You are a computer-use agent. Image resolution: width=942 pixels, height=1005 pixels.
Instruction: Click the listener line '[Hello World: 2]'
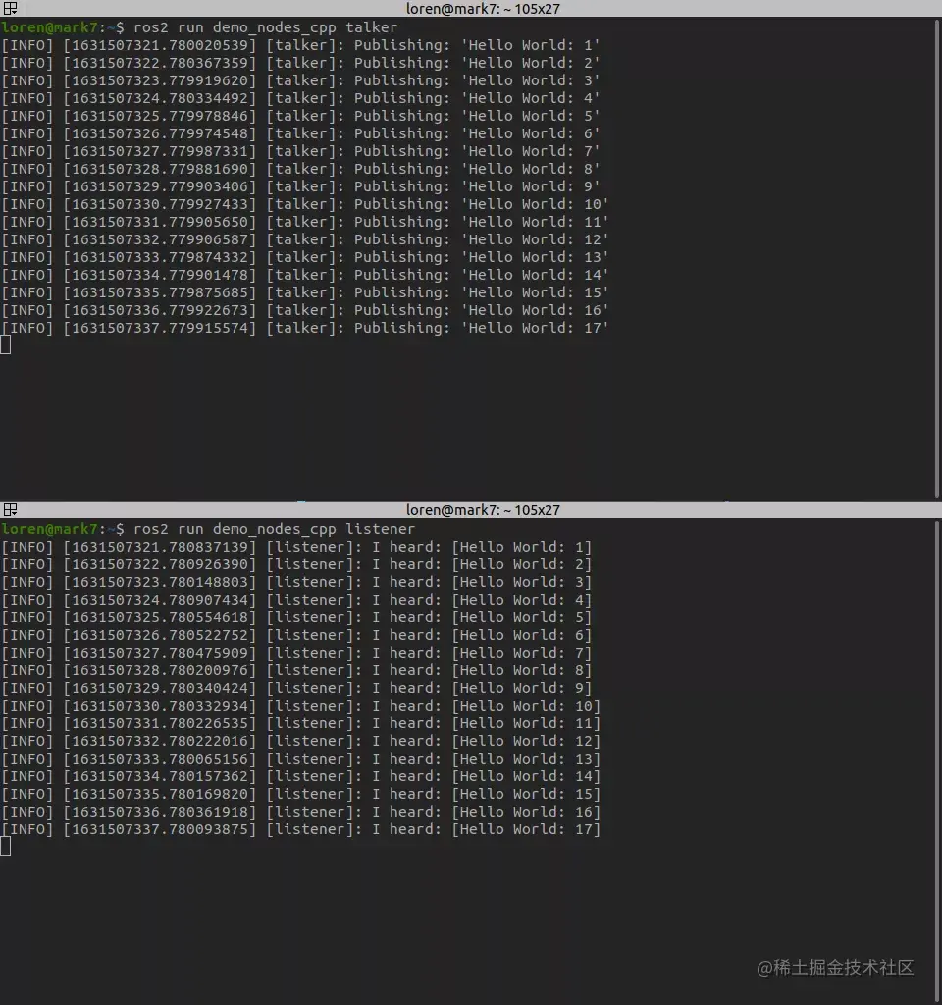tap(296, 564)
